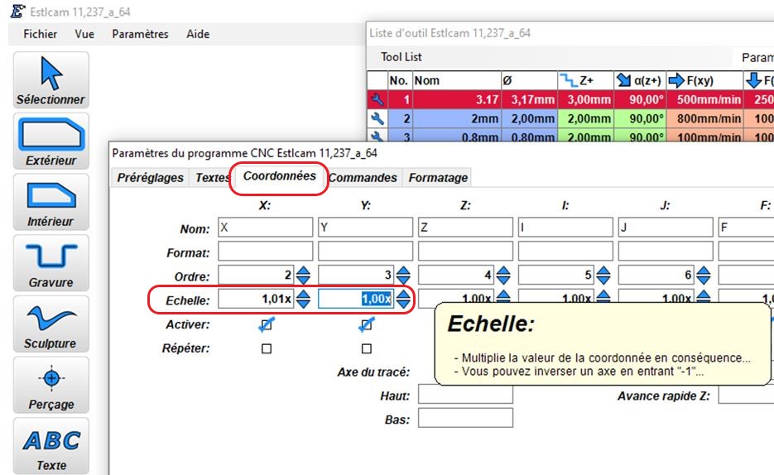Open the Formatage tab

[438, 178]
